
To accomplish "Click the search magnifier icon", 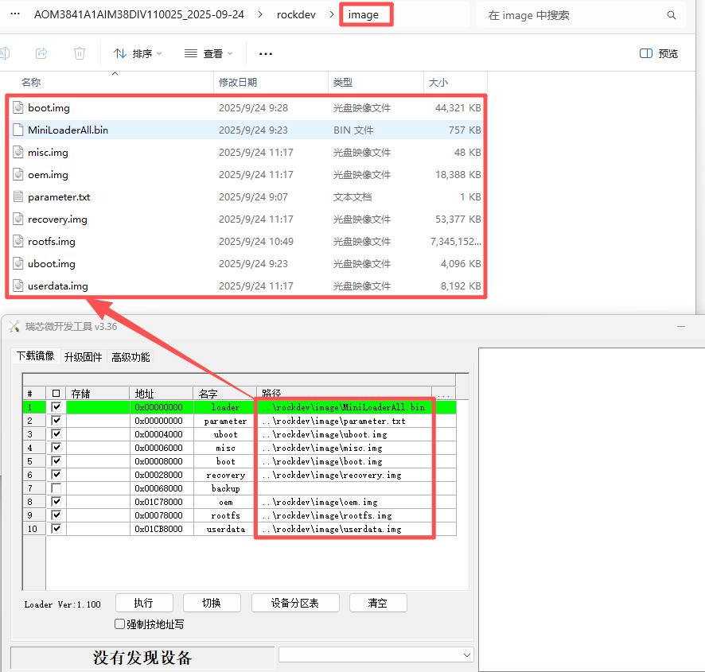I will (672, 15).
